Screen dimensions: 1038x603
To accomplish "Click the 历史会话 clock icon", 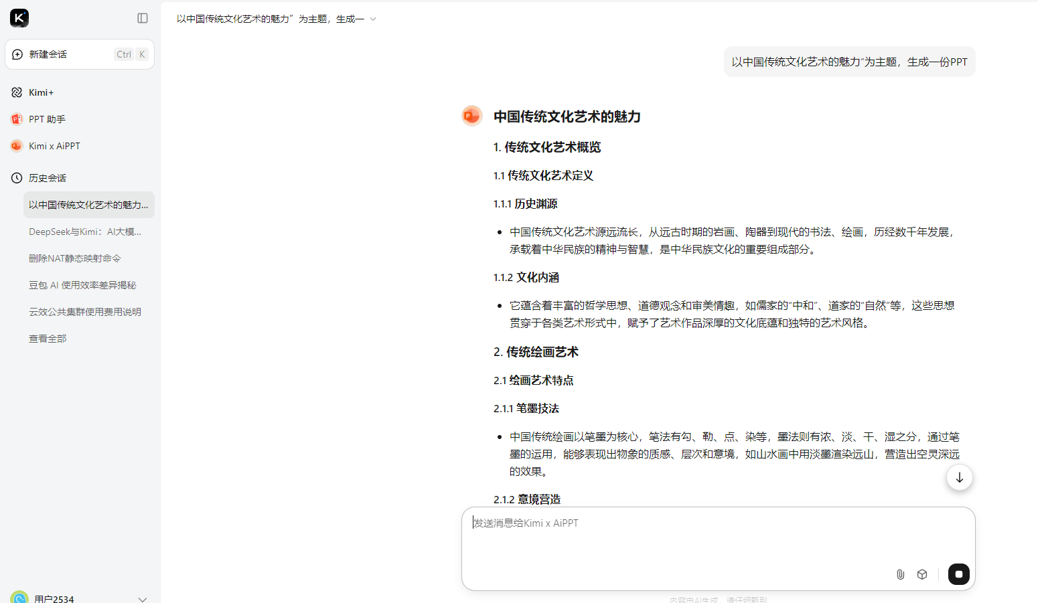I will tap(17, 178).
